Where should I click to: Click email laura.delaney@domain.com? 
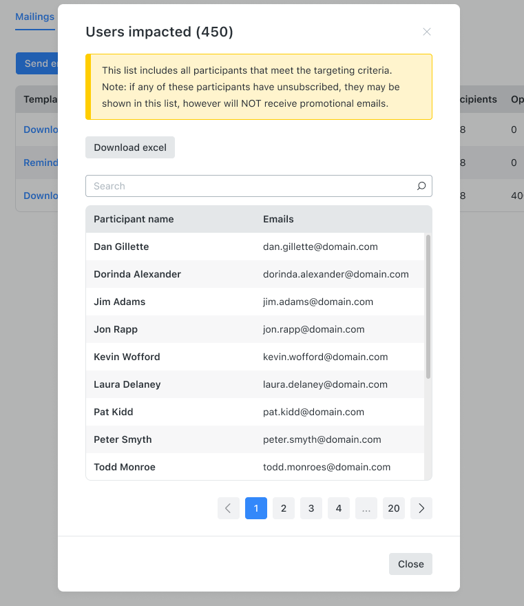coord(326,384)
